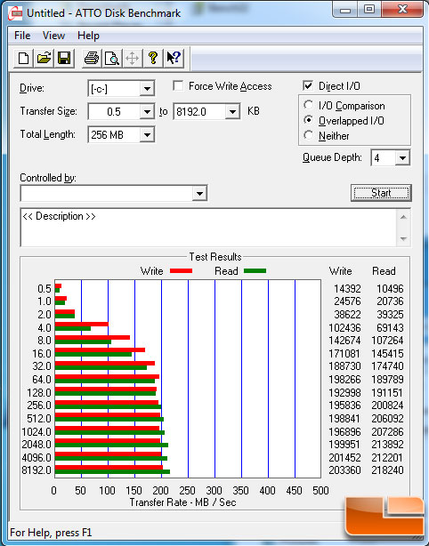Click the read value 69143
The image size is (429, 546).
390,327
